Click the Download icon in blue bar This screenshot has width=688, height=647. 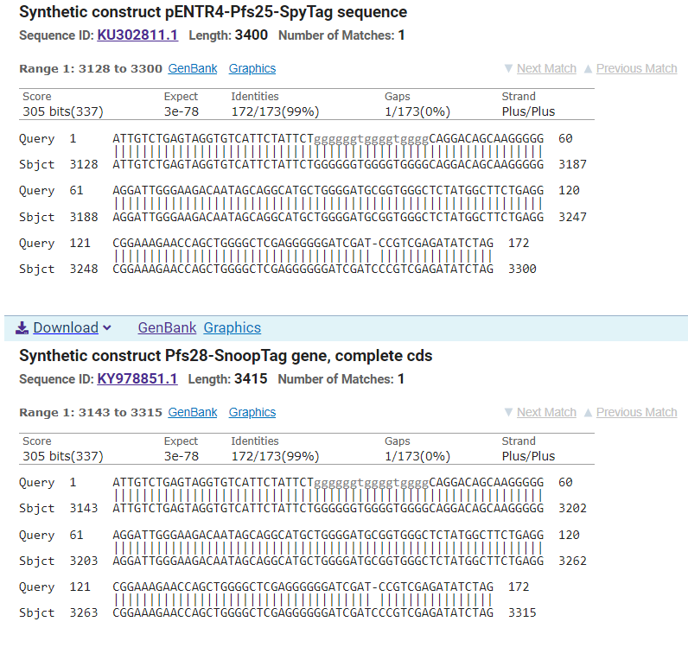pos(22,328)
